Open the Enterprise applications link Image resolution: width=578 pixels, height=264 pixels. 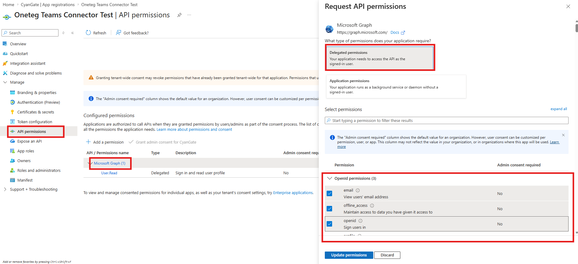293,193
